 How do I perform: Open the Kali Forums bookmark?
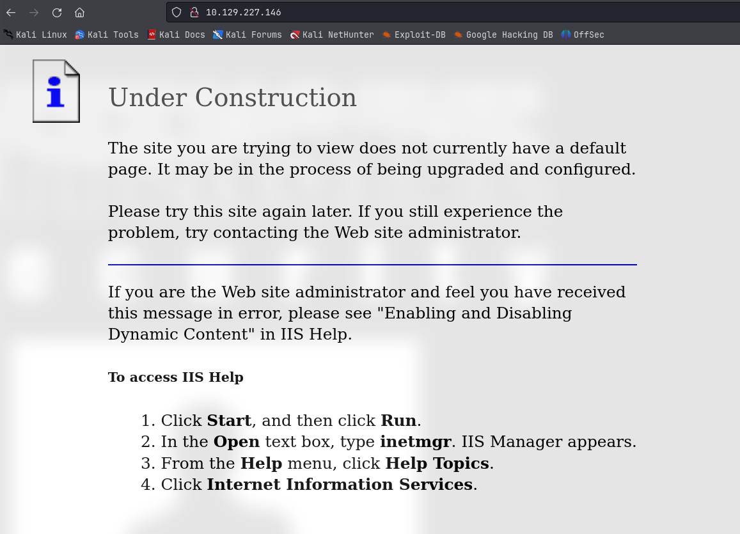pyautogui.click(x=248, y=35)
